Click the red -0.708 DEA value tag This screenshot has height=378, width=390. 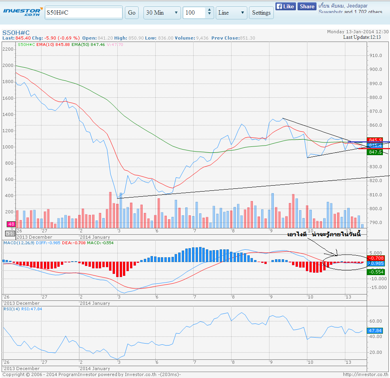click(x=376, y=258)
